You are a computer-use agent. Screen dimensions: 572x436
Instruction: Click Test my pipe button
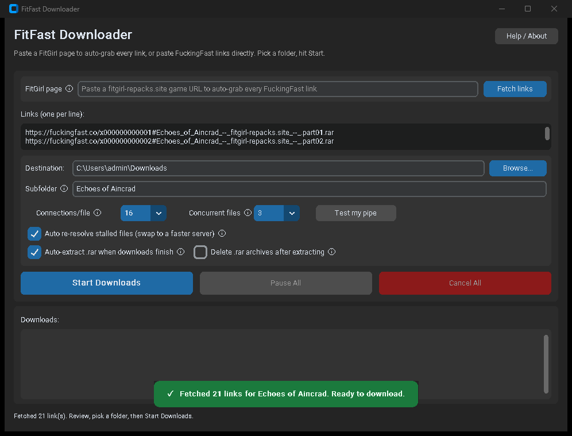[355, 213]
